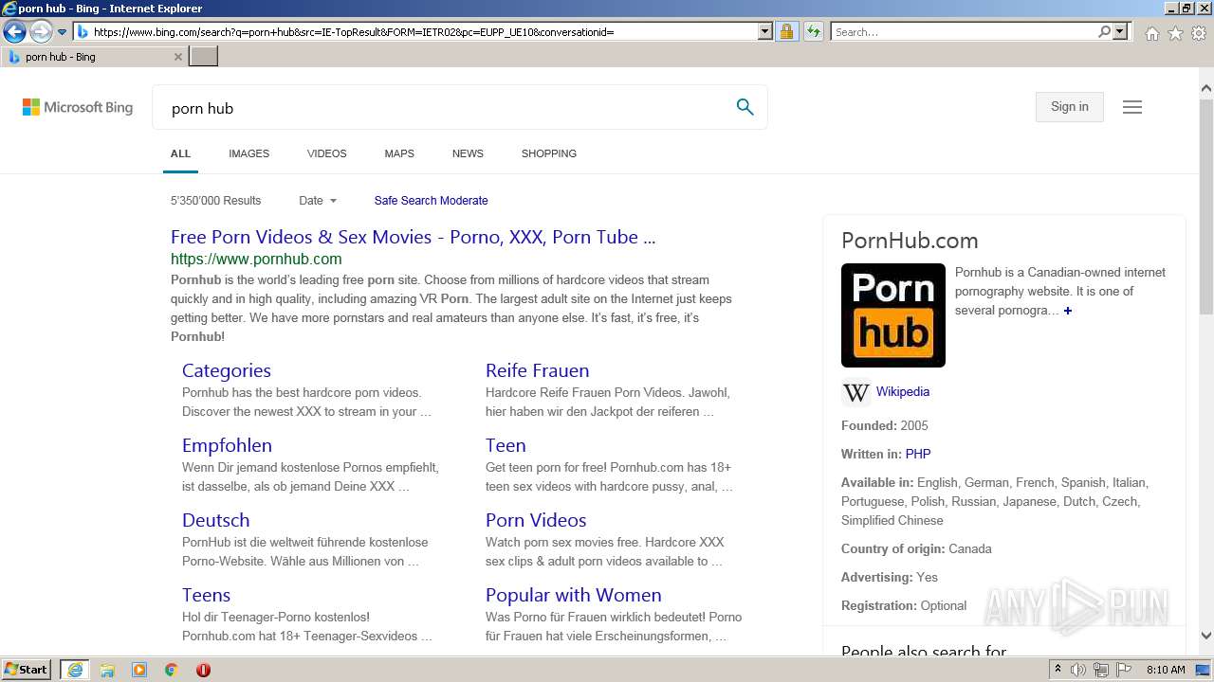Click the 'Country of origin: Canada' text
This screenshot has width=1214, height=682.
pyautogui.click(x=916, y=548)
